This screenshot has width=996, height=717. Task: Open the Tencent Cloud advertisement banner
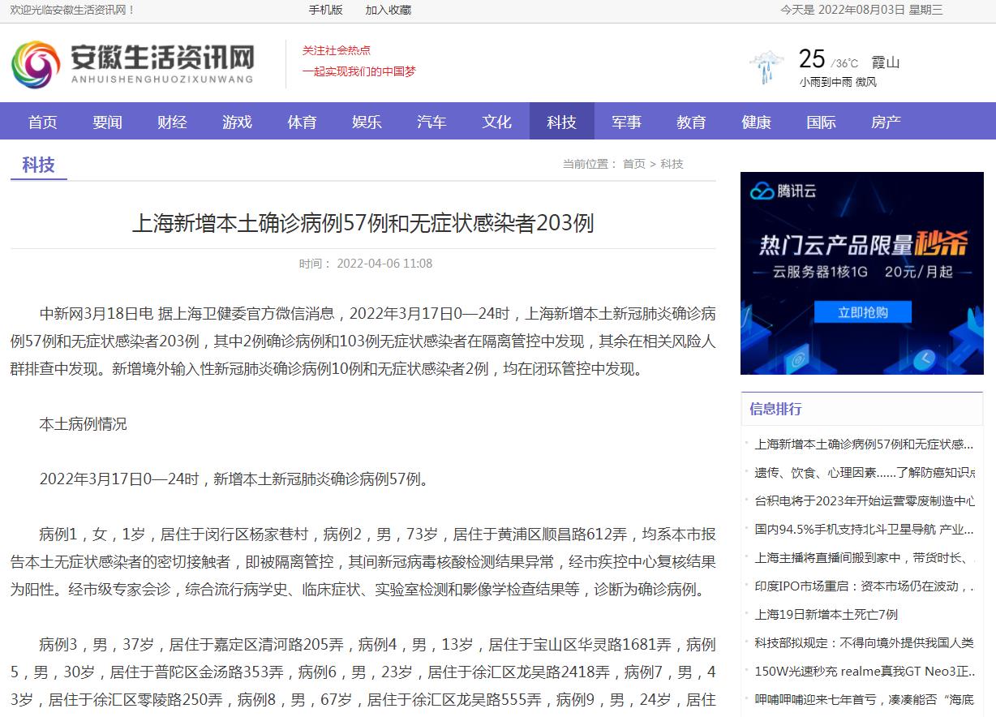pos(863,273)
